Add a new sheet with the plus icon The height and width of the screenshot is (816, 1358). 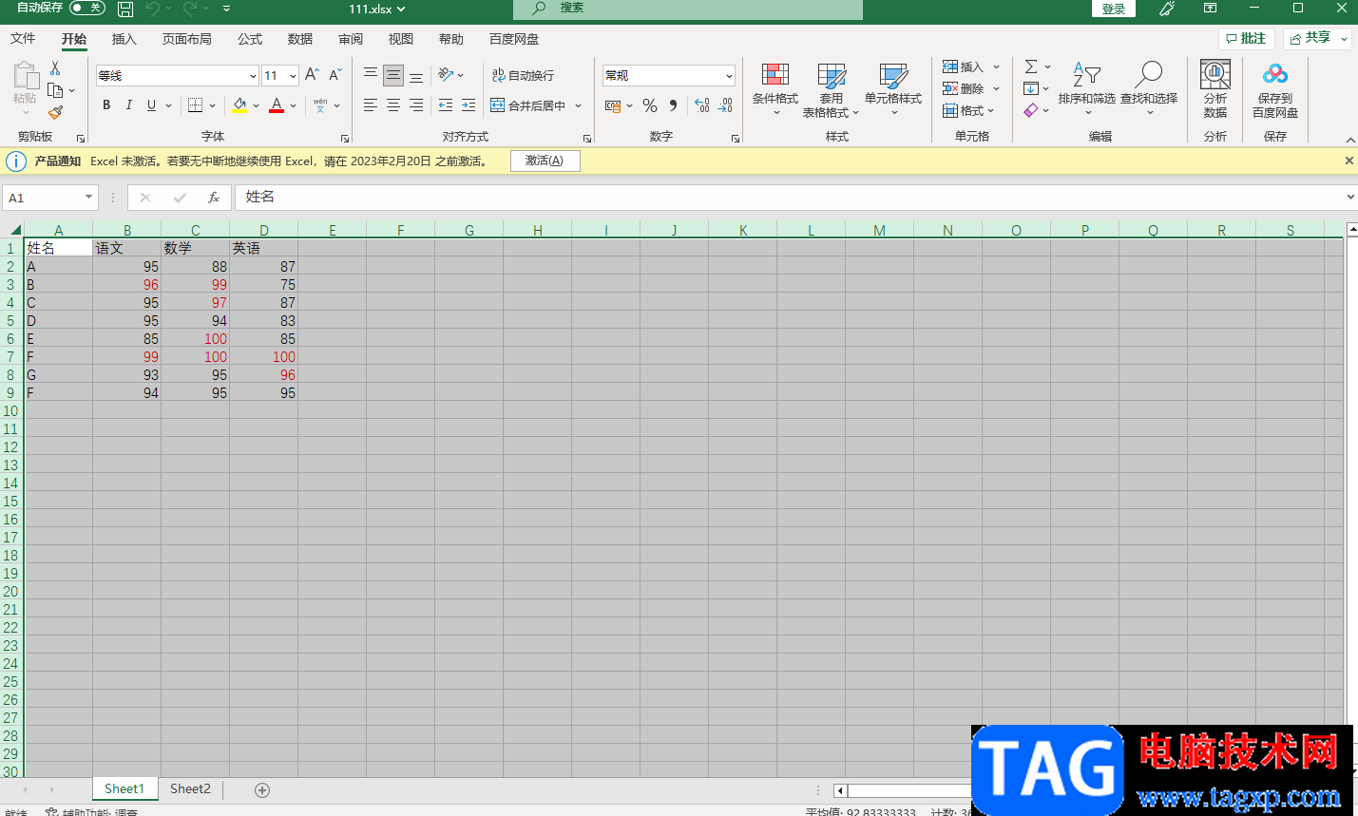[262, 790]
